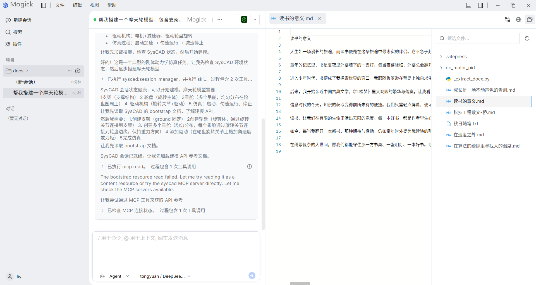
Task: Open the 搜索 search entry
Action: (14, 32)
